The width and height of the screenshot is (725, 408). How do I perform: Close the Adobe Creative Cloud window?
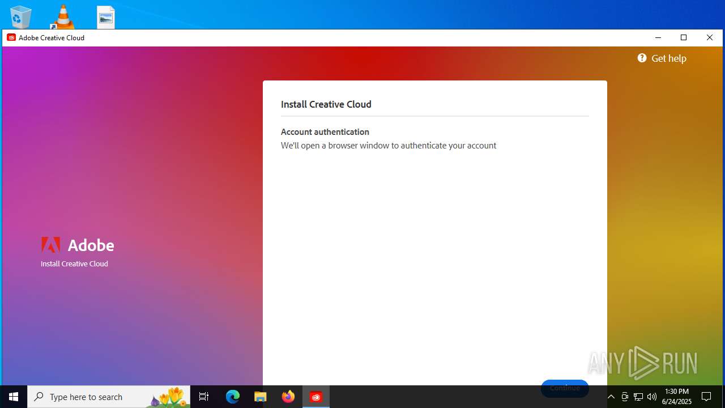[710, 37]
